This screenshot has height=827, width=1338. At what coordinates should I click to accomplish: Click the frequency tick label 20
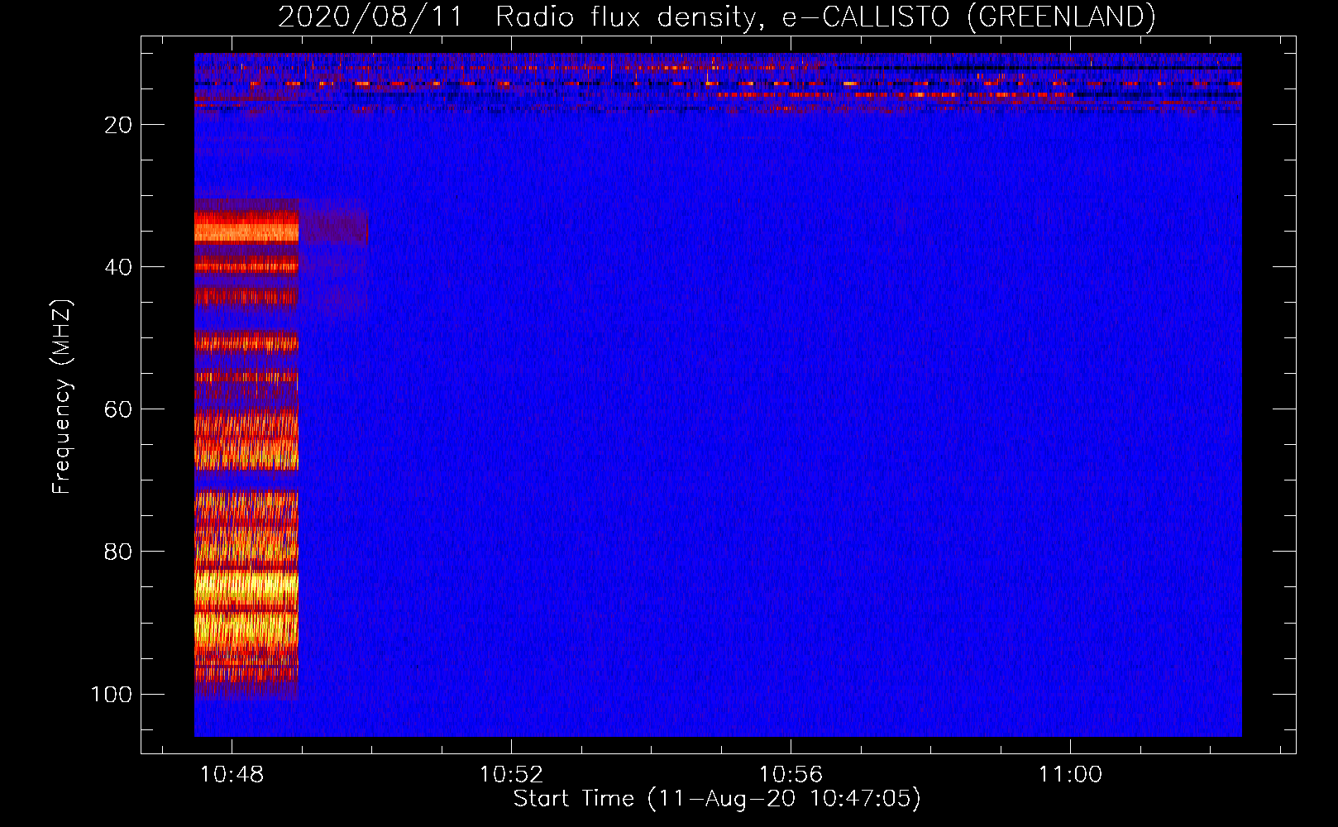(x=118, y=125)
